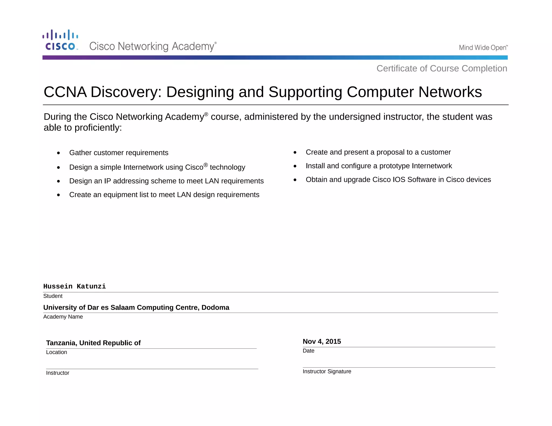Click the Cisco logo icon
This screenshot has height=426, width=552.
coord(60,40)
